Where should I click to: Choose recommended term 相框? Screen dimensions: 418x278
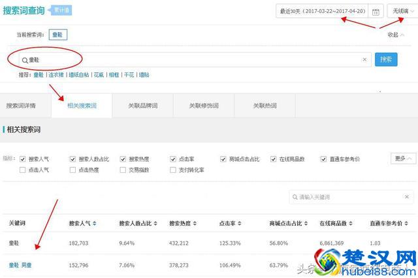click(114, 75)
